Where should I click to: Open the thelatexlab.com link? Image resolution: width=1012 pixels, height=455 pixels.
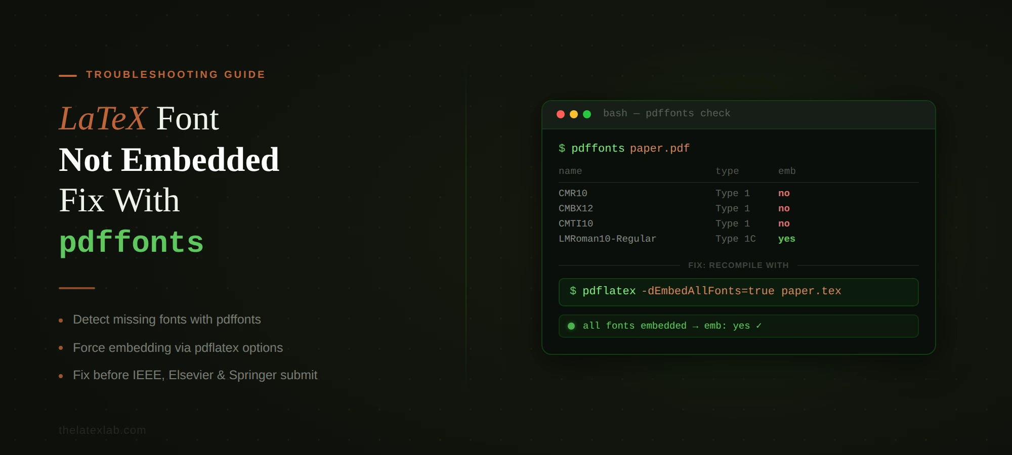click(x=102, y=430)
